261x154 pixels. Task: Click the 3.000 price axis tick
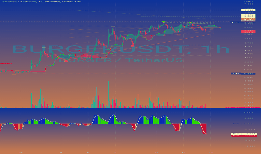tap(249, 27)
